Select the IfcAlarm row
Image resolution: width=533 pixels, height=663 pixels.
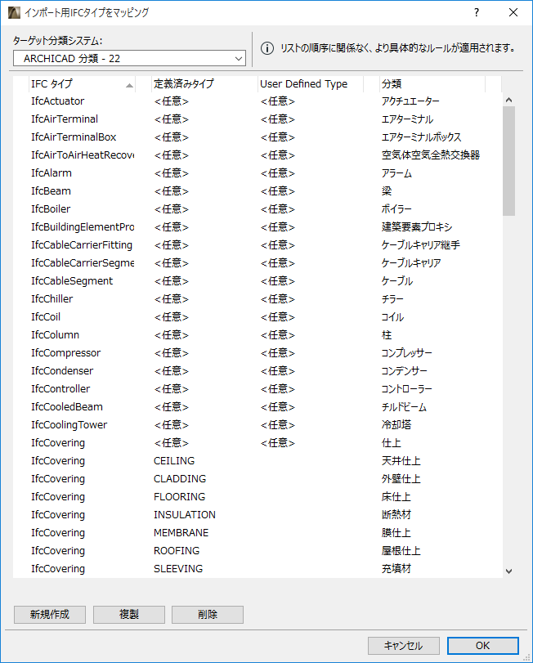[x=258, y=173]
